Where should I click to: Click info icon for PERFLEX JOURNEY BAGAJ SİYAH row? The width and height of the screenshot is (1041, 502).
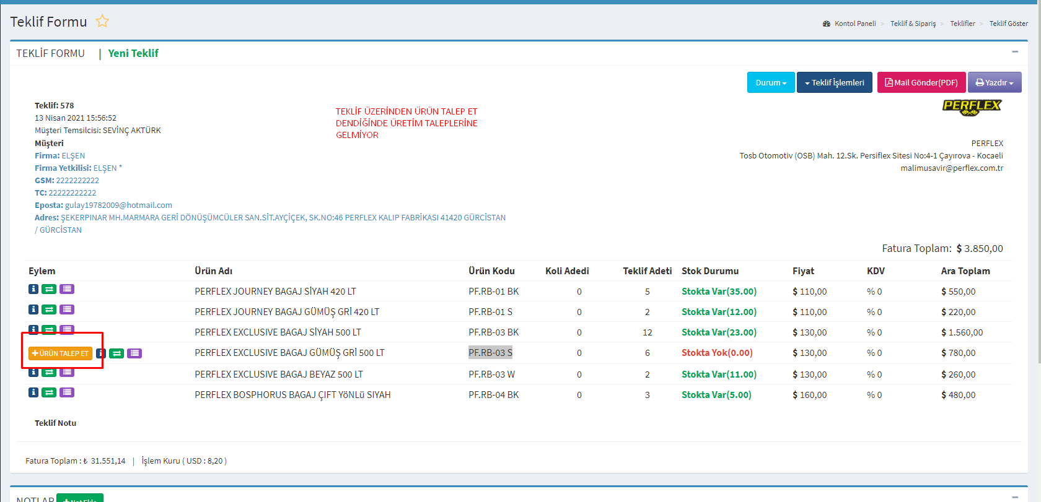[33, 289]
